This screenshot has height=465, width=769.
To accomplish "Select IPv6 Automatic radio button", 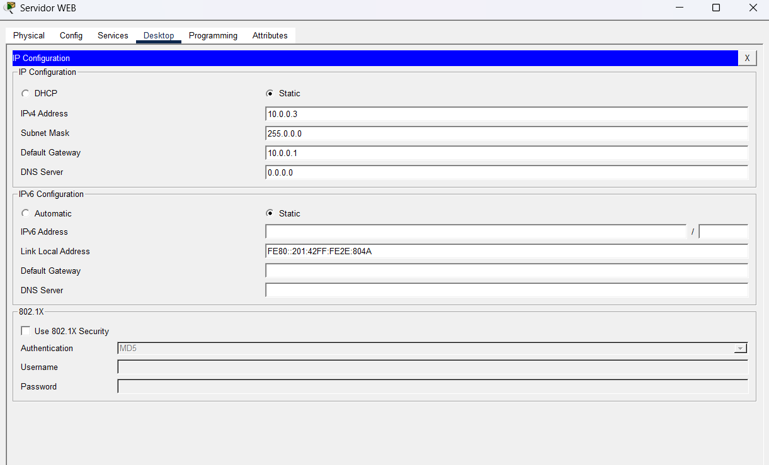I will coord(25,213).
